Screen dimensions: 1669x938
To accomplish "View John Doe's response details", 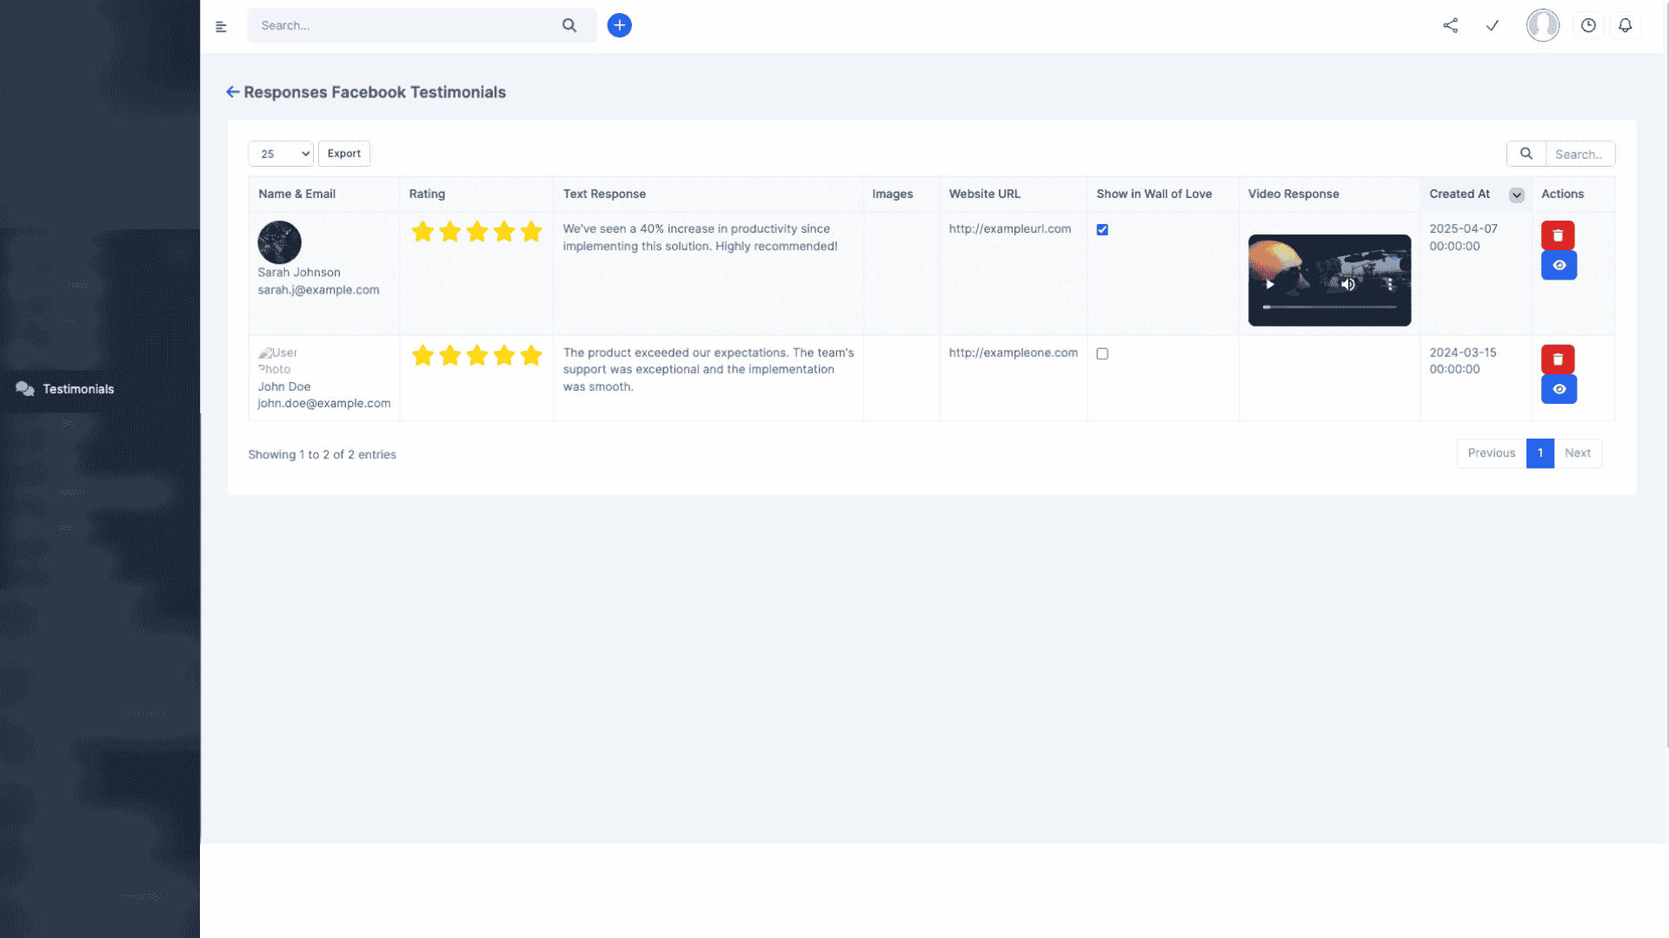I will pyautogui.click(x=1559, y=389).
